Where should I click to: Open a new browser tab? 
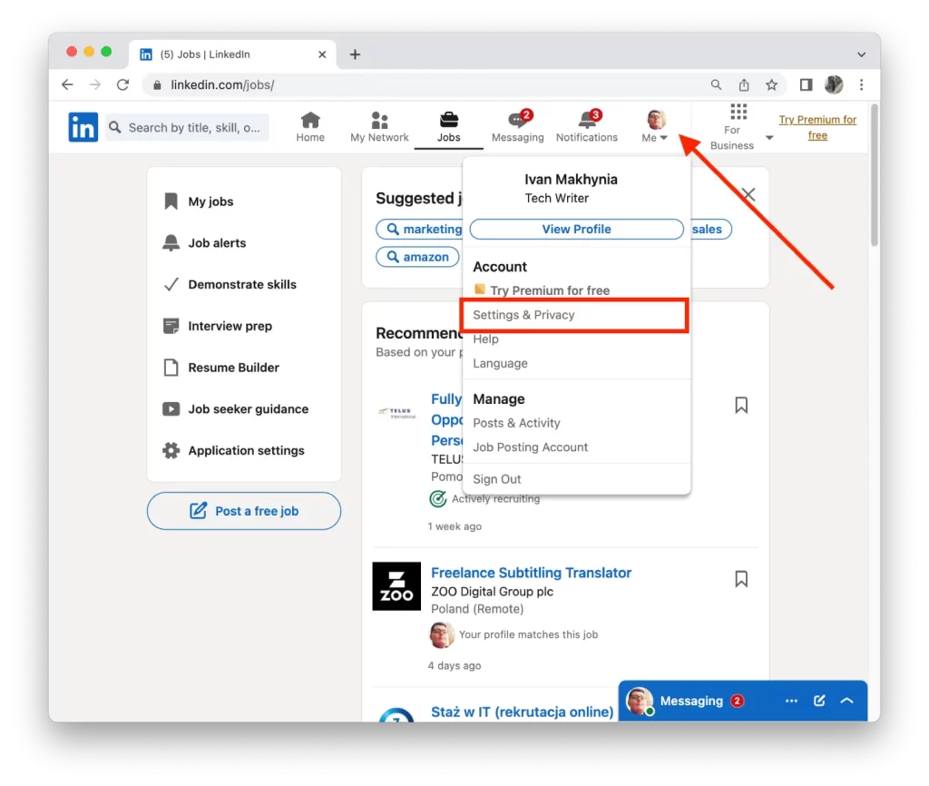(x=355, y=54)
